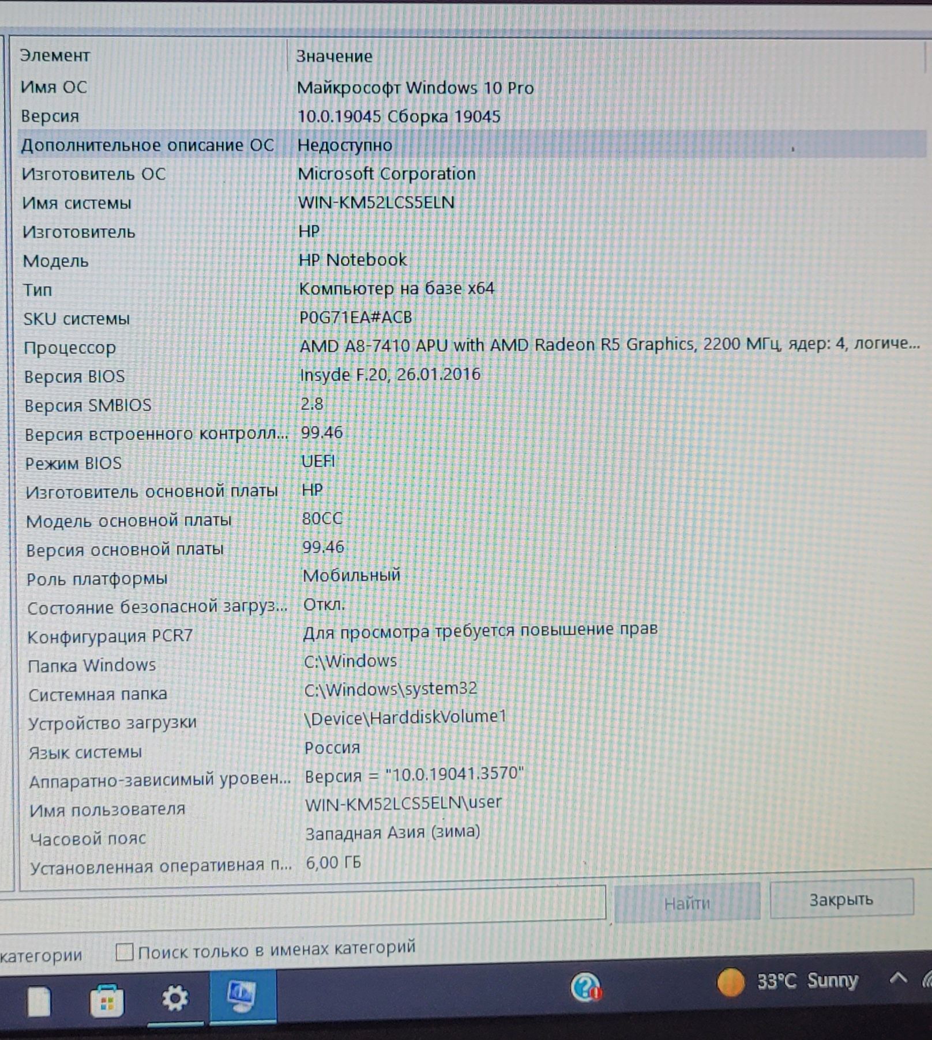
Task: Click the value 'HP Notebook'
Action: click(352, 260)
